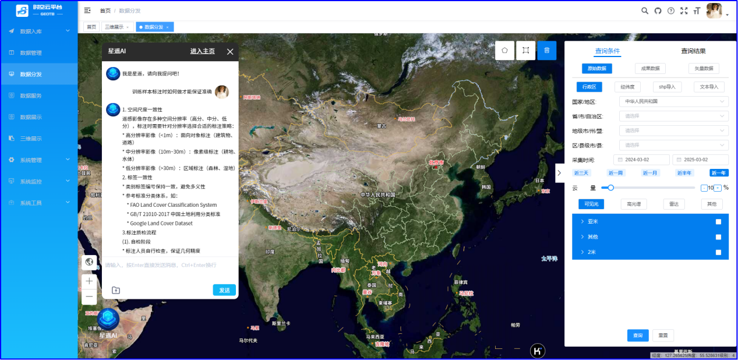This screenshot has width=738, height=360.
Task: Expand the 系统管理 sidebar menu
Action: click(39, 160)
